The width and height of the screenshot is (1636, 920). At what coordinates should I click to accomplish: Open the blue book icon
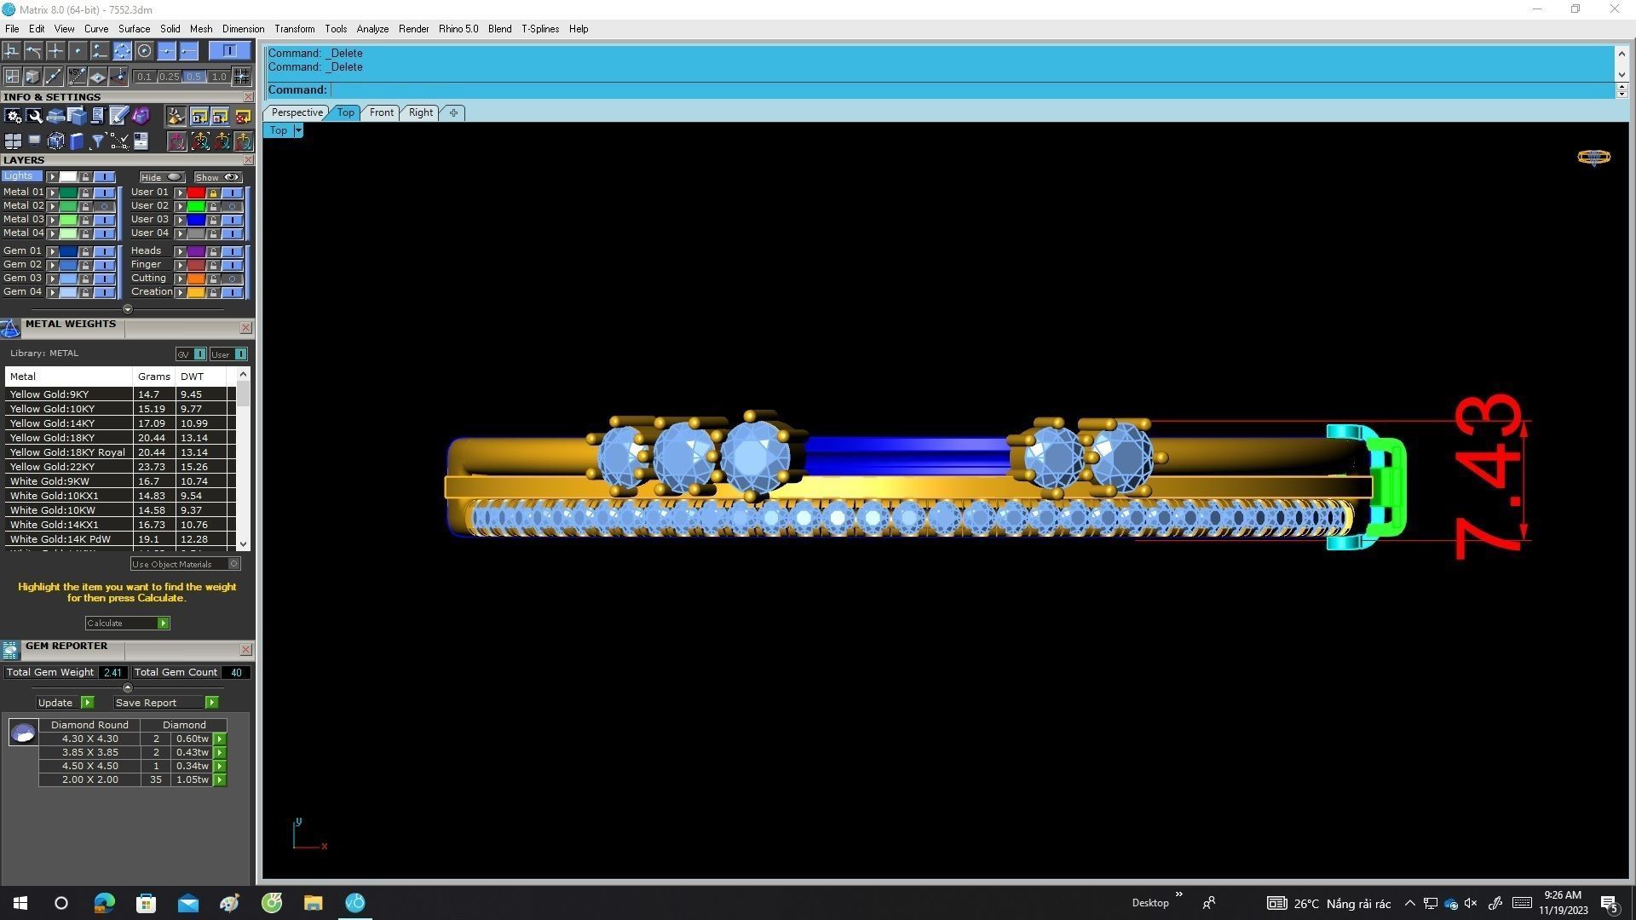tap(77, 141)
